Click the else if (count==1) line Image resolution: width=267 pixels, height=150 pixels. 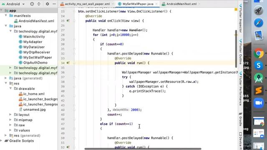click(116, 124)
